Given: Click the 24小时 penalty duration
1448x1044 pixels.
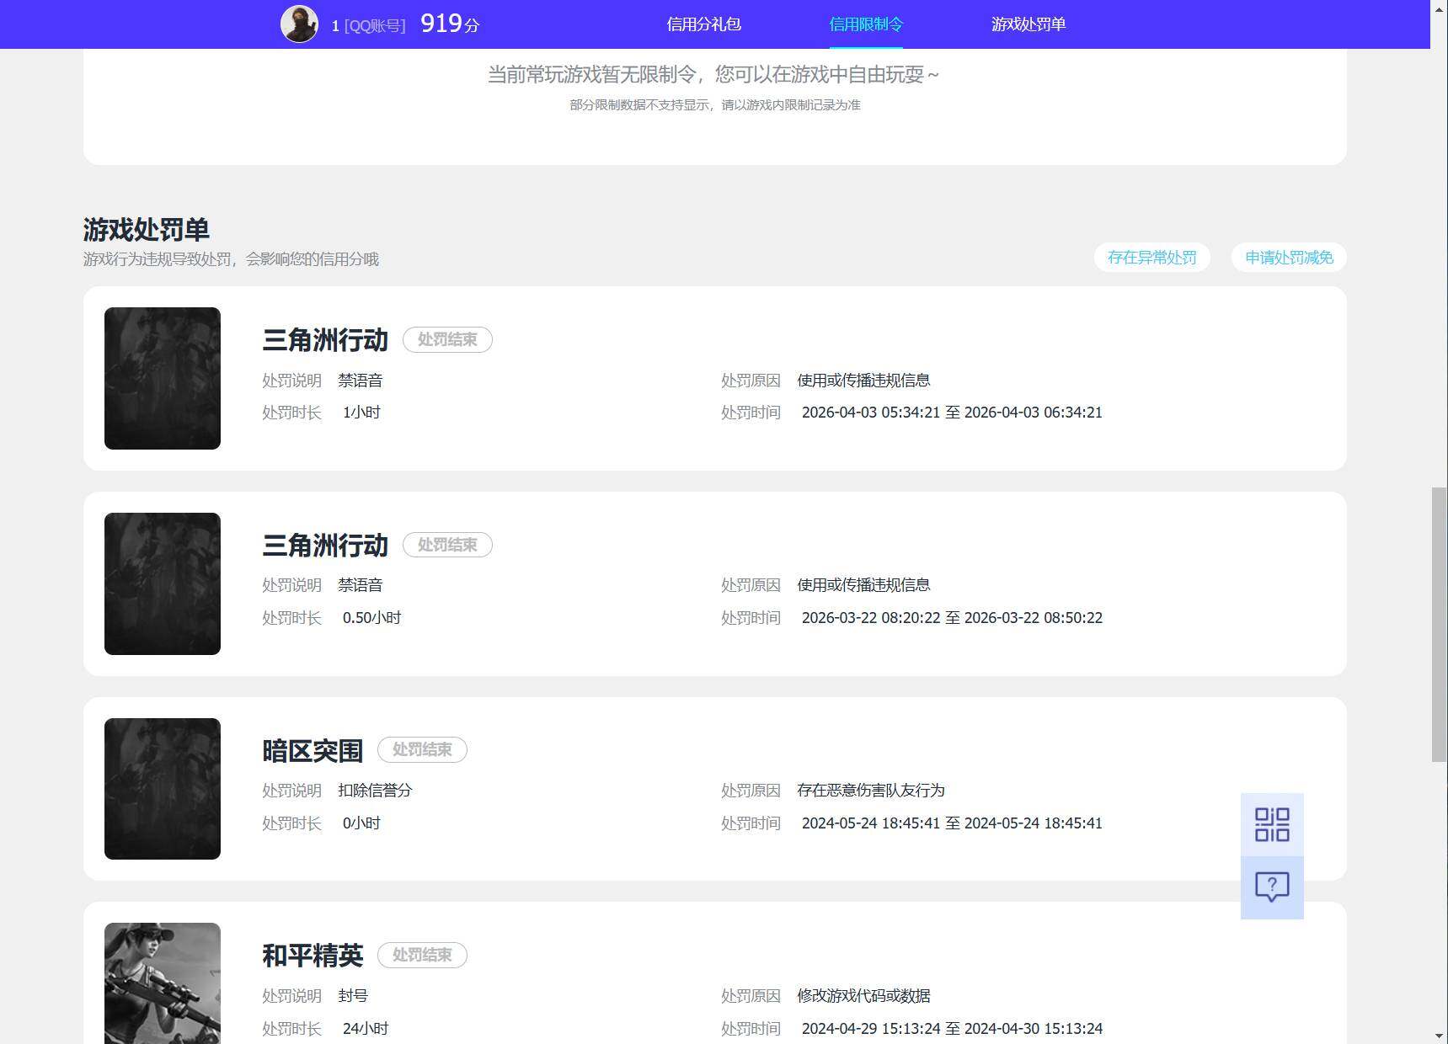Looking at the screenshot, I should coord(366,1029).
